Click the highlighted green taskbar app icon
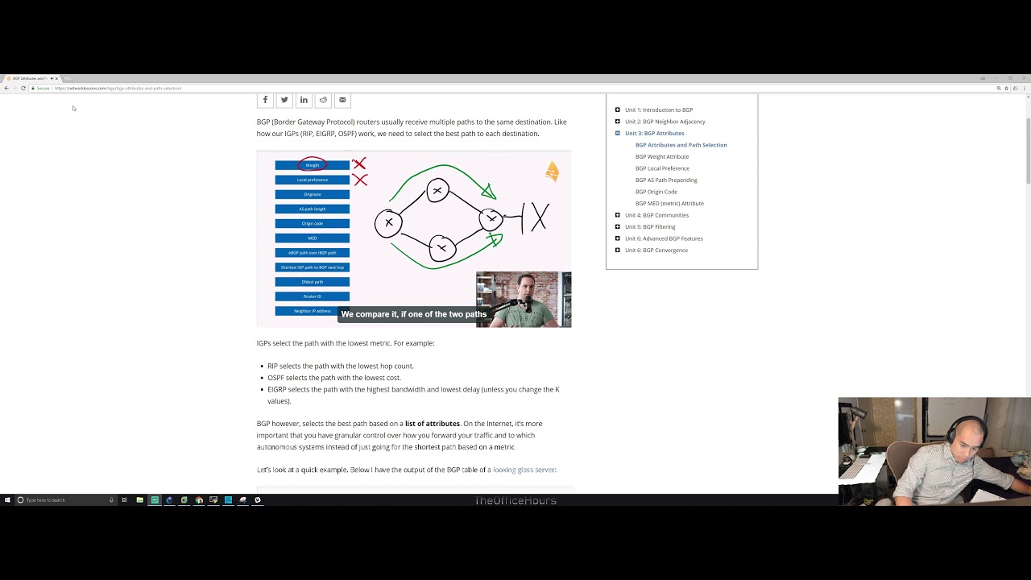Viewport: 1031px width, 580px height. click(x=155, y=499)
